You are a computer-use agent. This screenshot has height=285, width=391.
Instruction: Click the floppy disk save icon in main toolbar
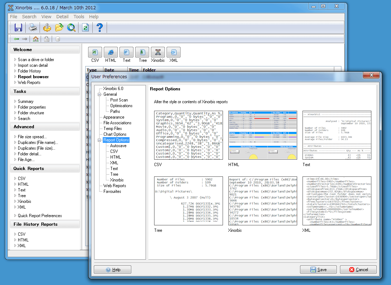click(x=18, y=27)
